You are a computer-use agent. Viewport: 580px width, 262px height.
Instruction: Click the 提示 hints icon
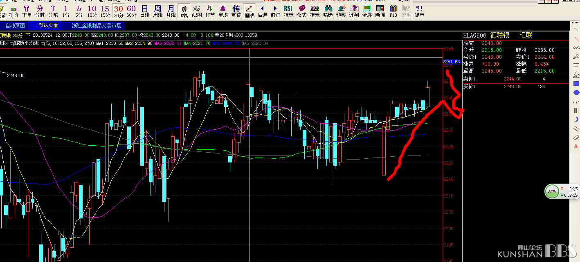pos(419,11)
